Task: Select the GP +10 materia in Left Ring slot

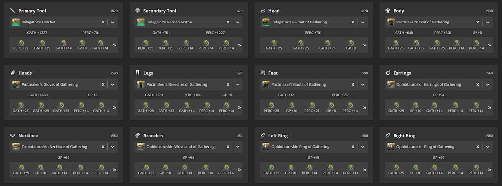Action: (291, 170)
